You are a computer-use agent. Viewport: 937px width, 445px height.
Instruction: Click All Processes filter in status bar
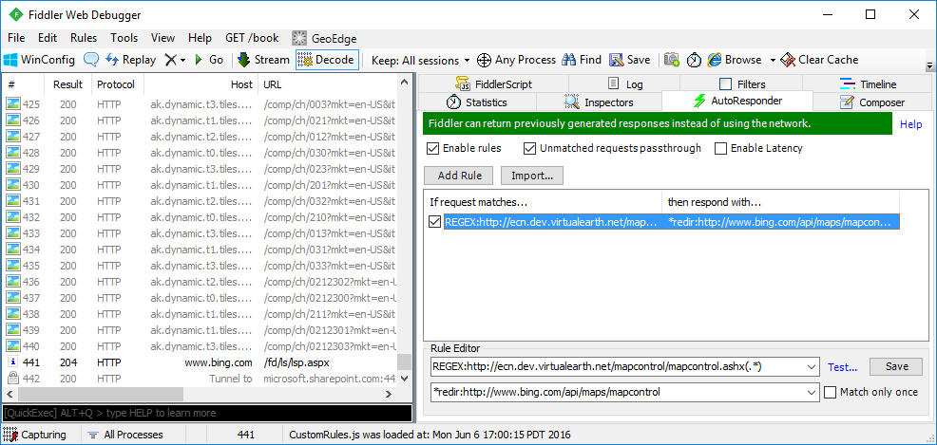(x=124, y=435)
